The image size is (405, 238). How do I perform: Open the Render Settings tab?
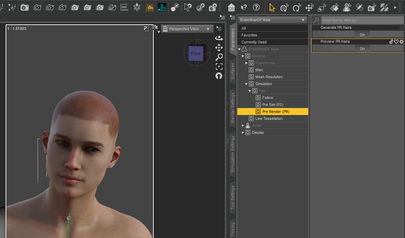pyautogui.click(x=233, y=108)
